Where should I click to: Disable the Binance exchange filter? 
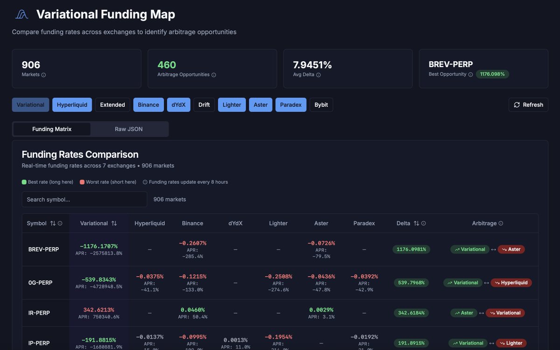148,105
